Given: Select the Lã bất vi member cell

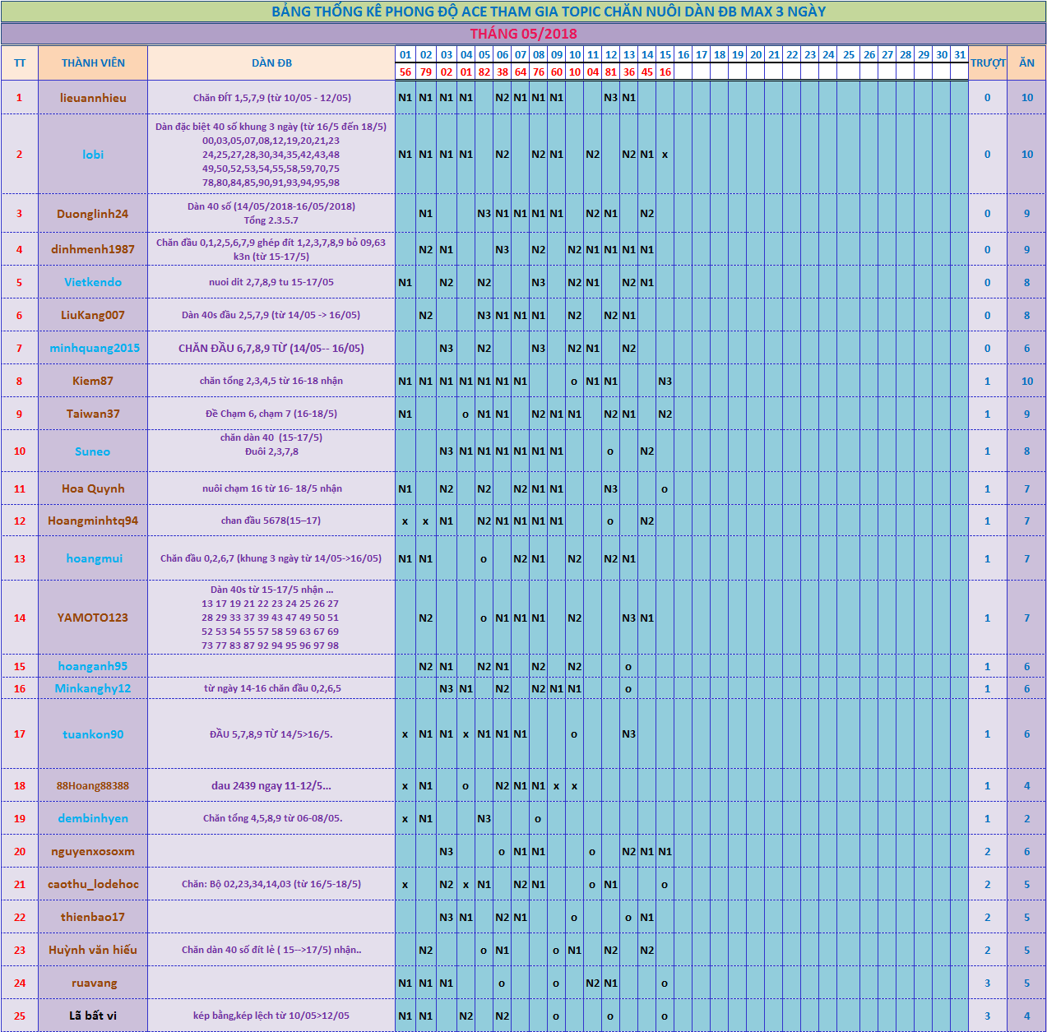Looking at the screenshot, I should point(93,1016).
